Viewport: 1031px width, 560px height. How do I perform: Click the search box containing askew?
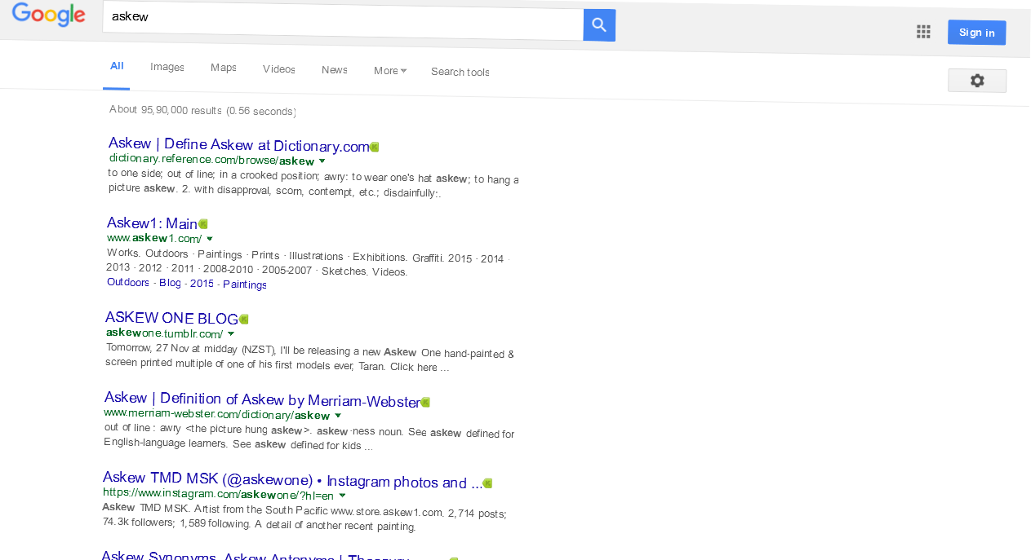(x=343, y=22)
